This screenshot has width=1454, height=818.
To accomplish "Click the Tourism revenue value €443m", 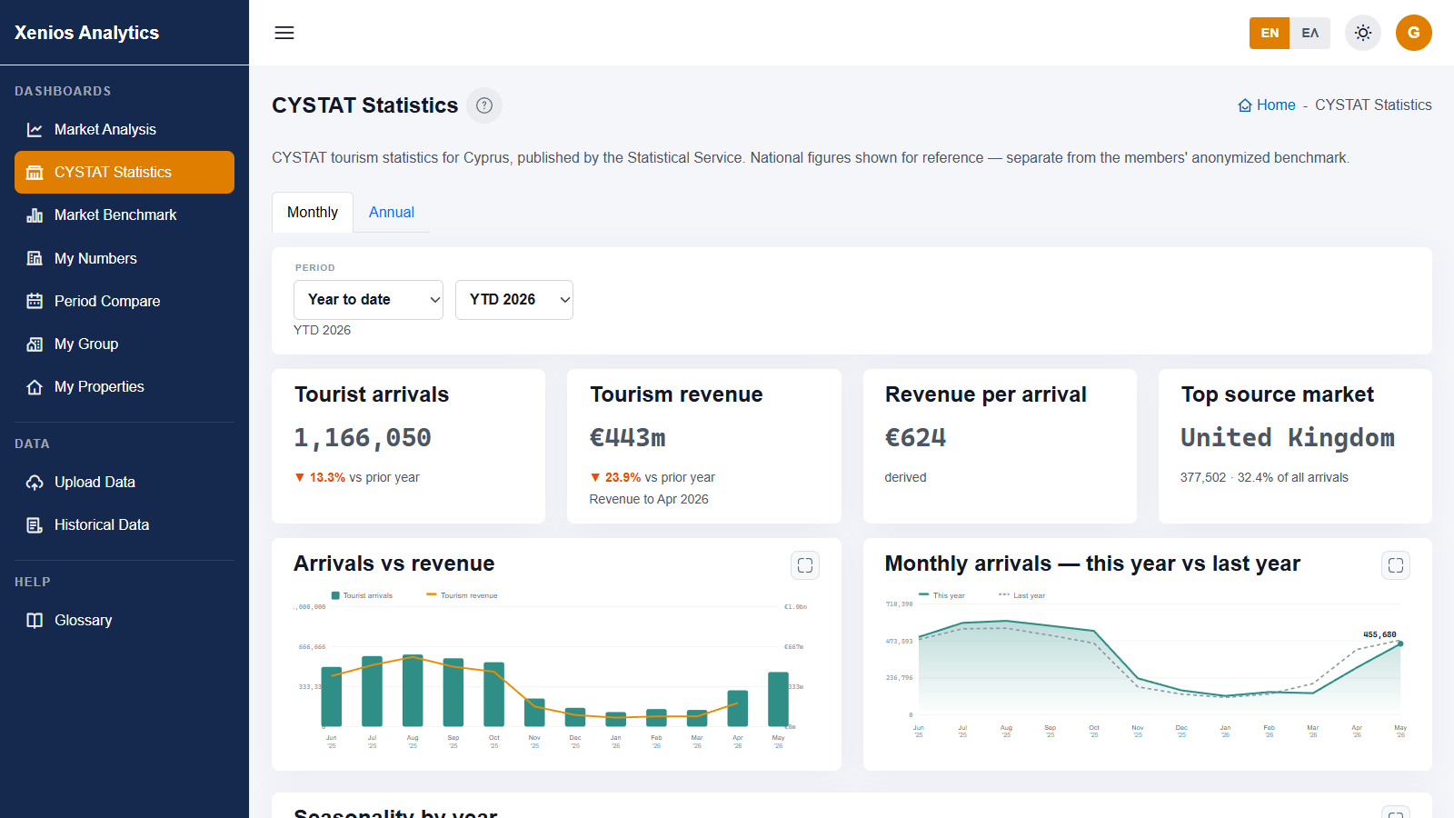I will tap(628, 438).
